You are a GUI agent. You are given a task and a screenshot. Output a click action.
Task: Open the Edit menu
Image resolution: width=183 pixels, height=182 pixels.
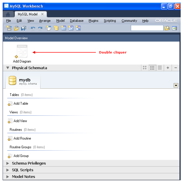tap(19, 21)
